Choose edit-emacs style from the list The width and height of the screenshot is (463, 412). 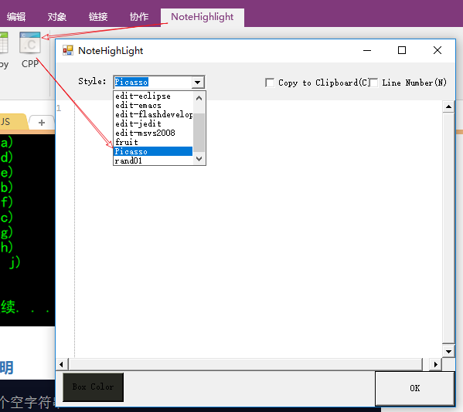coord(153,105)
